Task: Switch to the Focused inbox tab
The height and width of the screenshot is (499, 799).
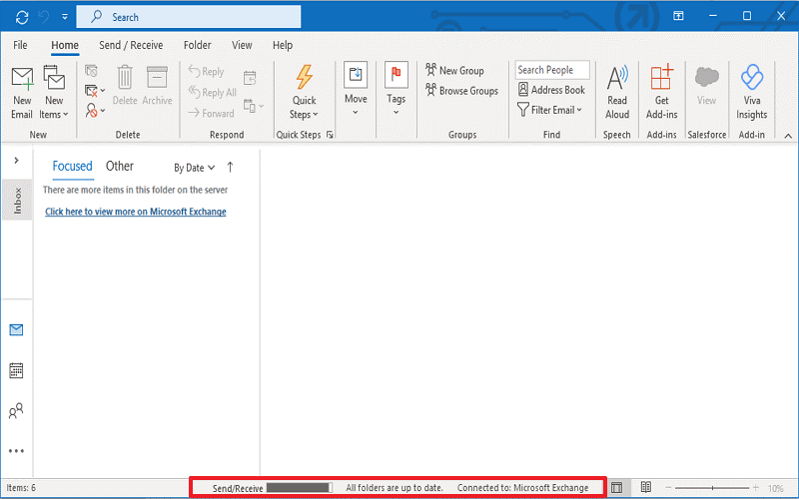Action: (72, 166)
